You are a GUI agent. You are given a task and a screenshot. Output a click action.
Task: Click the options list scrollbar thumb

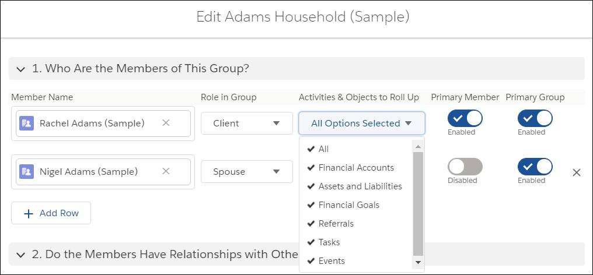(418, 204)
